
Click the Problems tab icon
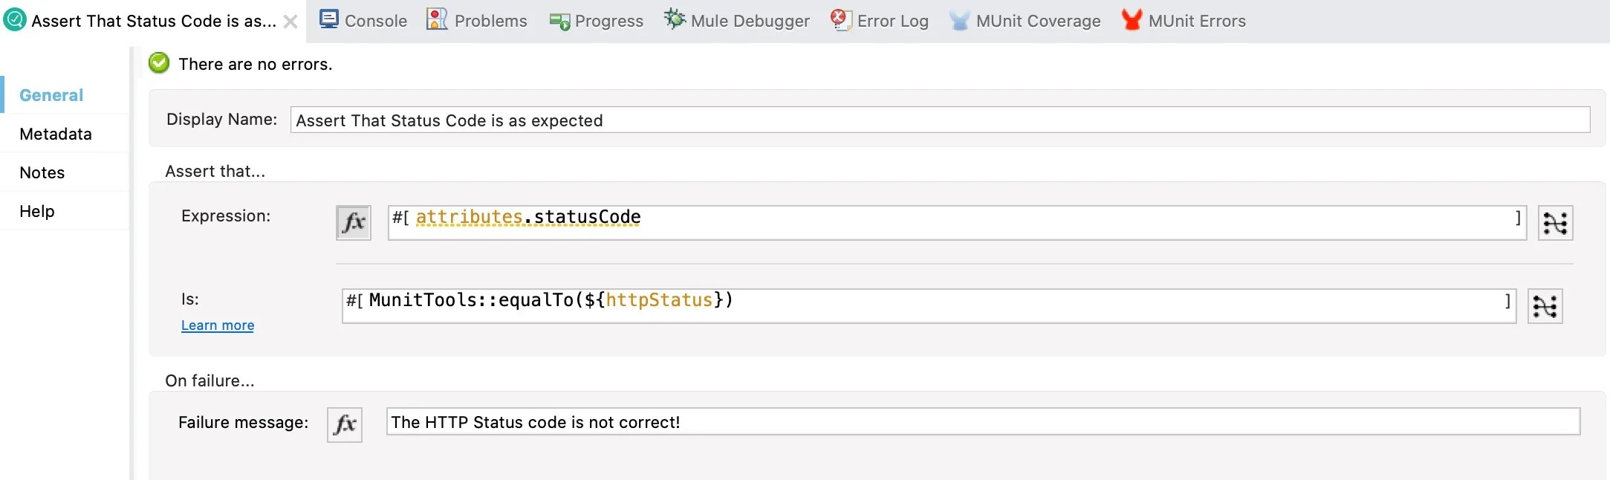pyautogui.click(x=437, y=19)
